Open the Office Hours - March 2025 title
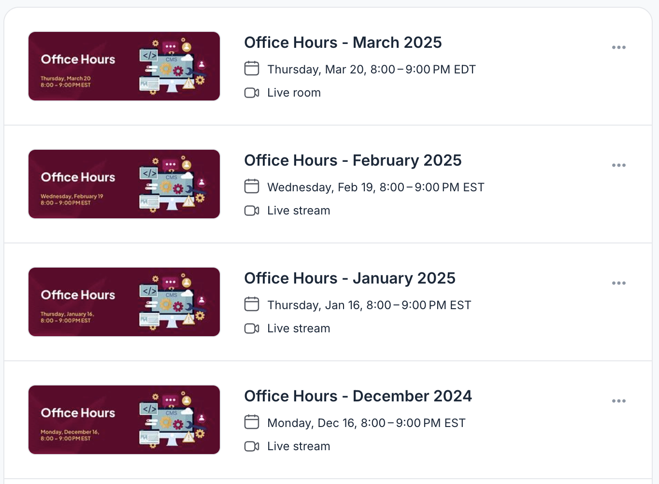The width and height of the screenshot is (659, 484). point(343,43)
